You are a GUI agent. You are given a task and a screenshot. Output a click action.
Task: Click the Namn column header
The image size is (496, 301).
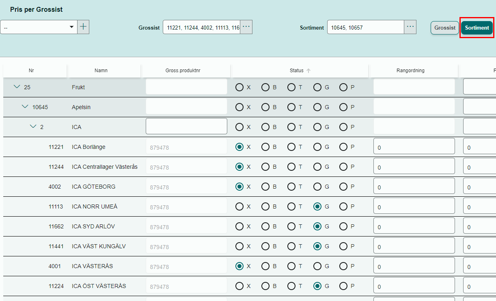pyautogui.click(x=101, y=71)
